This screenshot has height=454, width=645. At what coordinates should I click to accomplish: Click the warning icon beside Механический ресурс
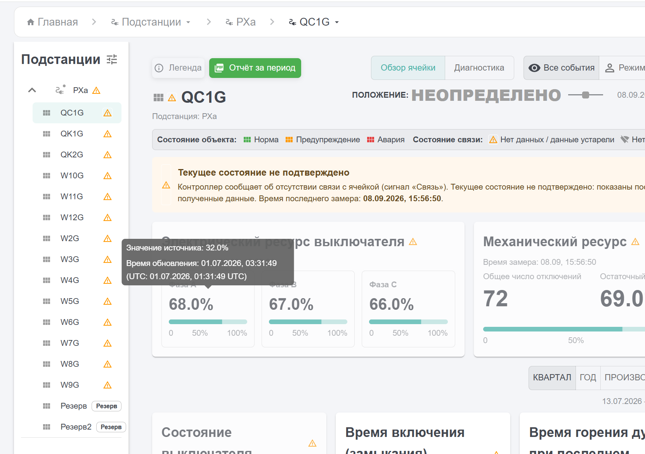click(635, 242)
